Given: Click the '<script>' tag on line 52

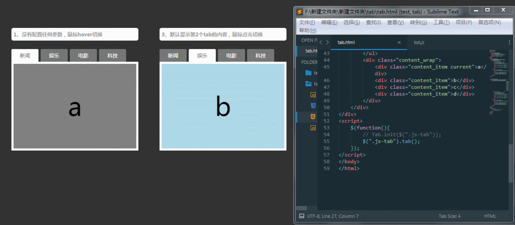Looking at the screenshot, I should click(x=351, y=121).
